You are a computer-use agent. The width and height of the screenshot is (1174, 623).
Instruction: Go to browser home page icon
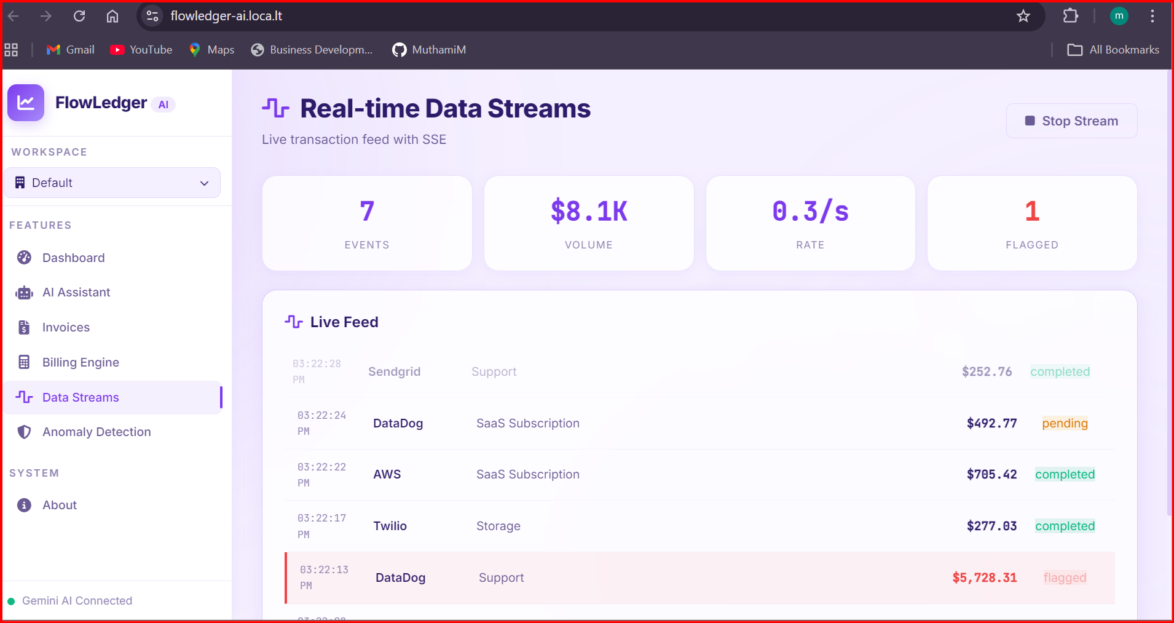(x=112, y=16)
